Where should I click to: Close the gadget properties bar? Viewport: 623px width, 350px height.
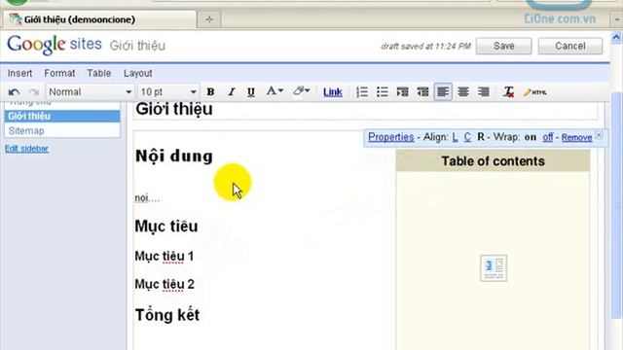(599, 135)
